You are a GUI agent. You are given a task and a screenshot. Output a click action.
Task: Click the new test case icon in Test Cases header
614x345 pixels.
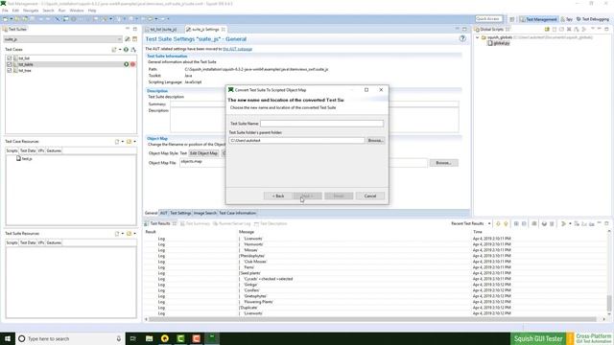tap(114, 50)
